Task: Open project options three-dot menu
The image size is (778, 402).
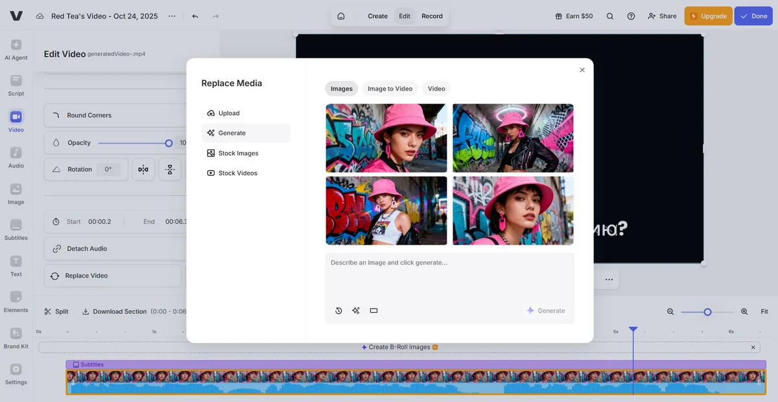Action: pyautogui.click(x=172, y=16)
